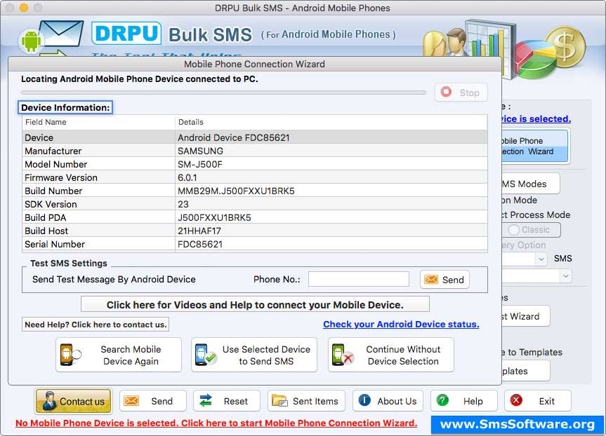
Task: Click the green question mark icon
Action: click(442, 400)
